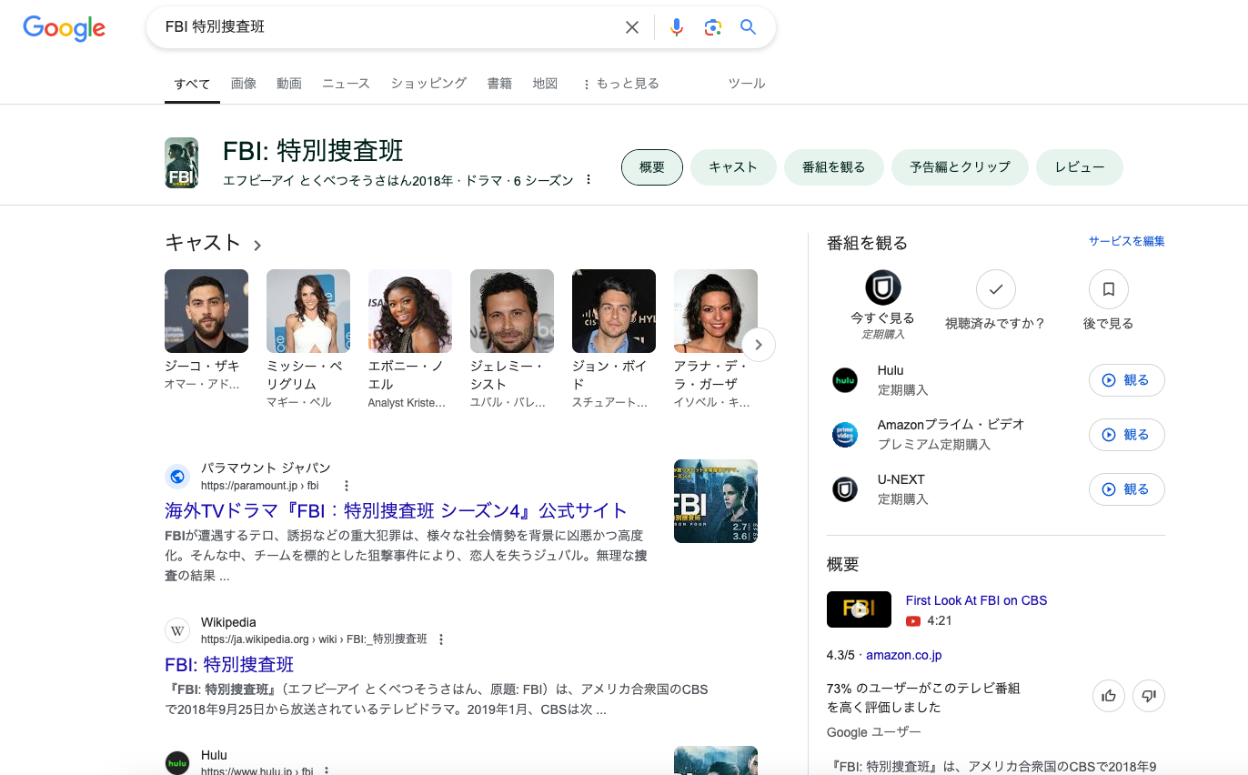Image resolution: width=1248 pixels, height=775 pixels.
Task: Expand the キャスト section chevron
Action: 257,245
